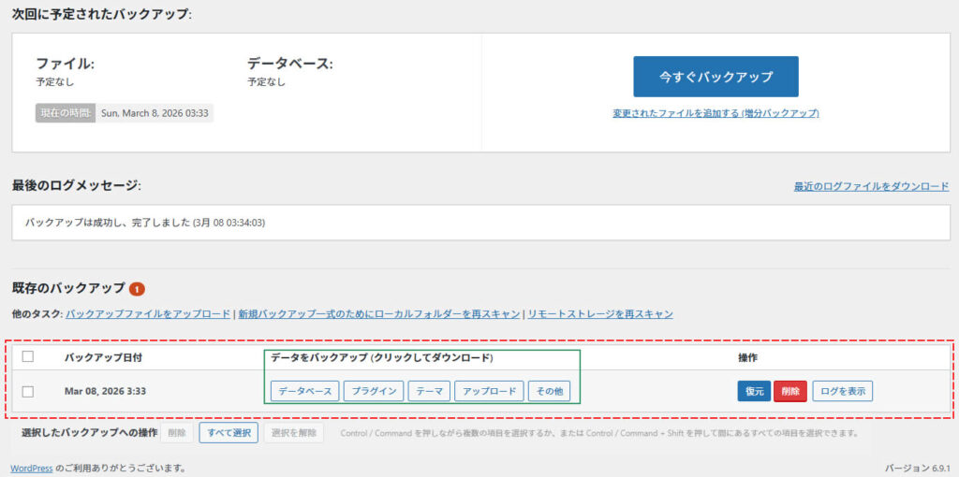Click the 最後のログメッセージ heading
959x477 pixels.
[x=77, y=185]
